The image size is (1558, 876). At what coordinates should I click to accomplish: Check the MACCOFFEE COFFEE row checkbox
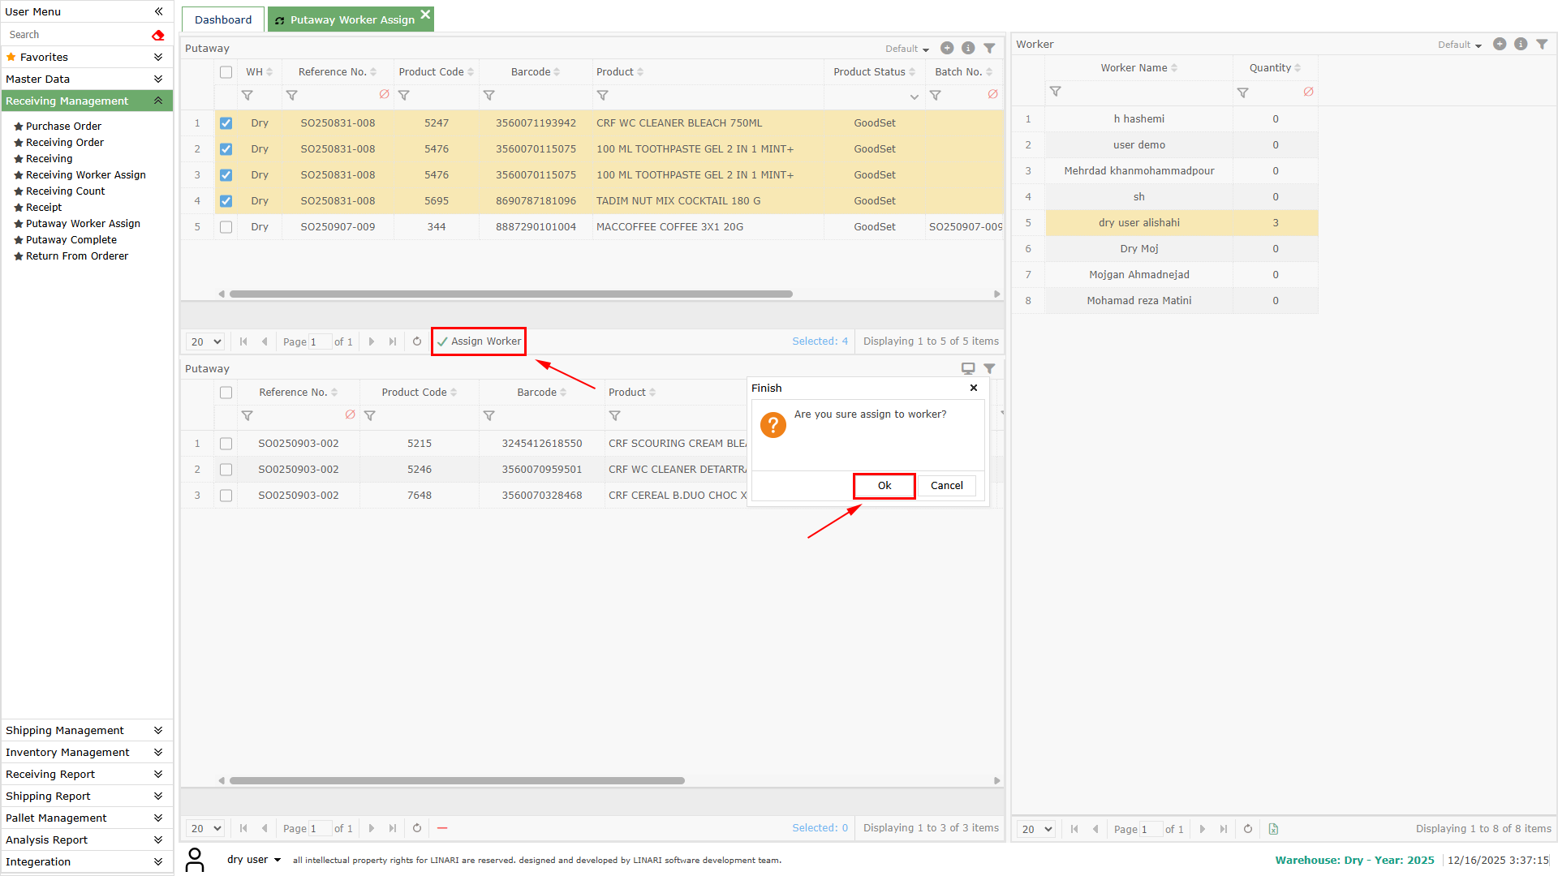tap(226, 227)
